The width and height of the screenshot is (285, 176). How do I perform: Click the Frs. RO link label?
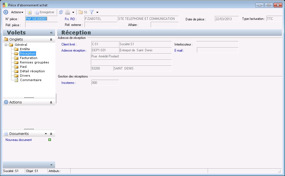(71, 19)
